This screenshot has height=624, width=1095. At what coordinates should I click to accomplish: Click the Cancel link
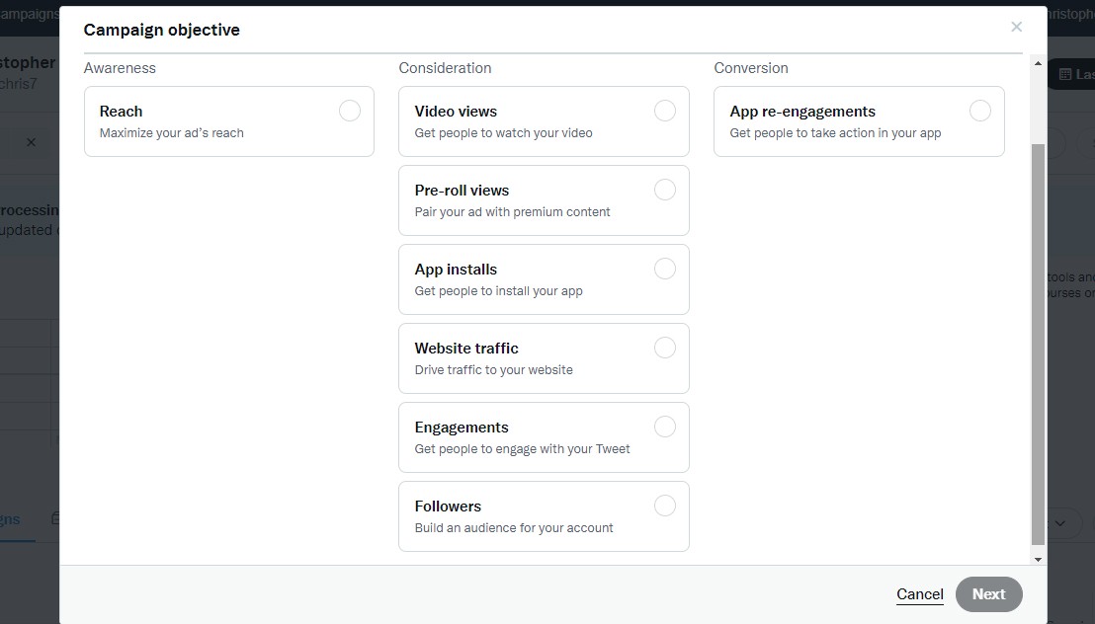tap(920, 593)
